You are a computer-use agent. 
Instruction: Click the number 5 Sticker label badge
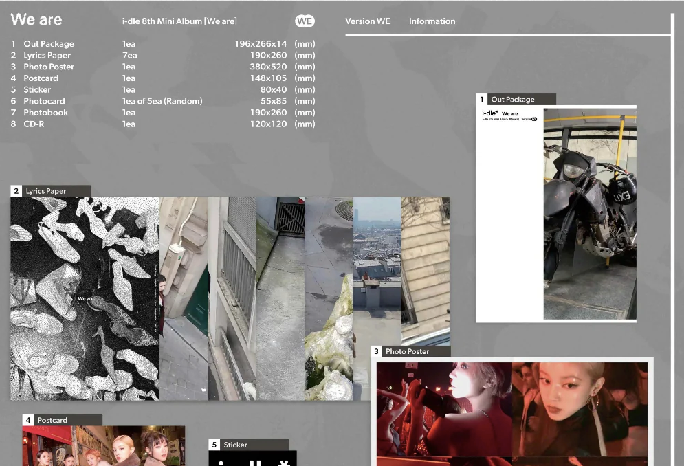pyautogui.click(x=248, y=445)
